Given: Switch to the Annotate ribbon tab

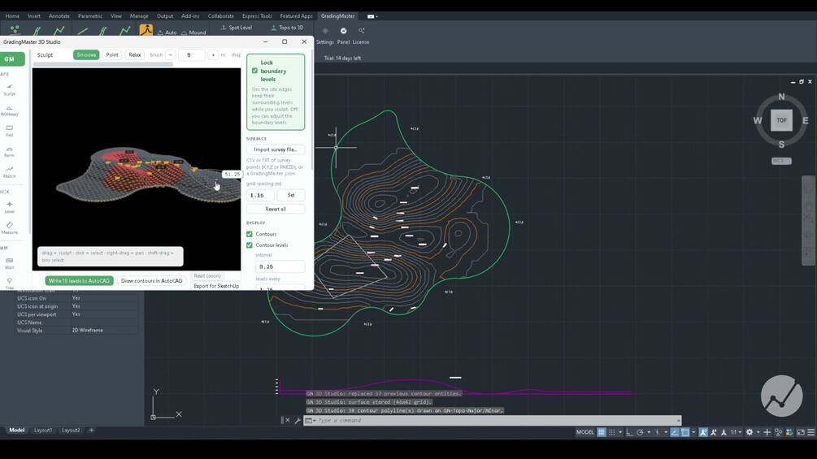Looking at the screenshot, I should (x=59, y=16).
